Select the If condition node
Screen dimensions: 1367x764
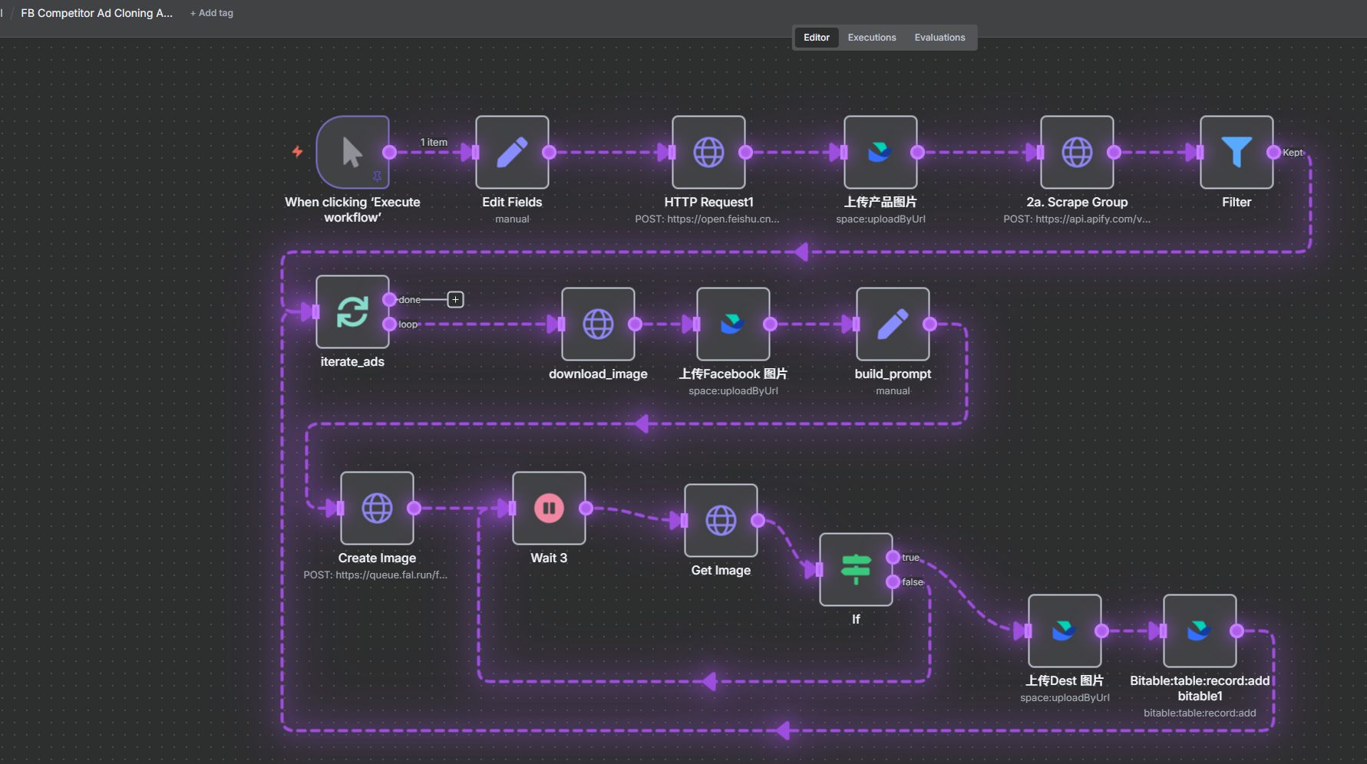(x=856, y=569)
